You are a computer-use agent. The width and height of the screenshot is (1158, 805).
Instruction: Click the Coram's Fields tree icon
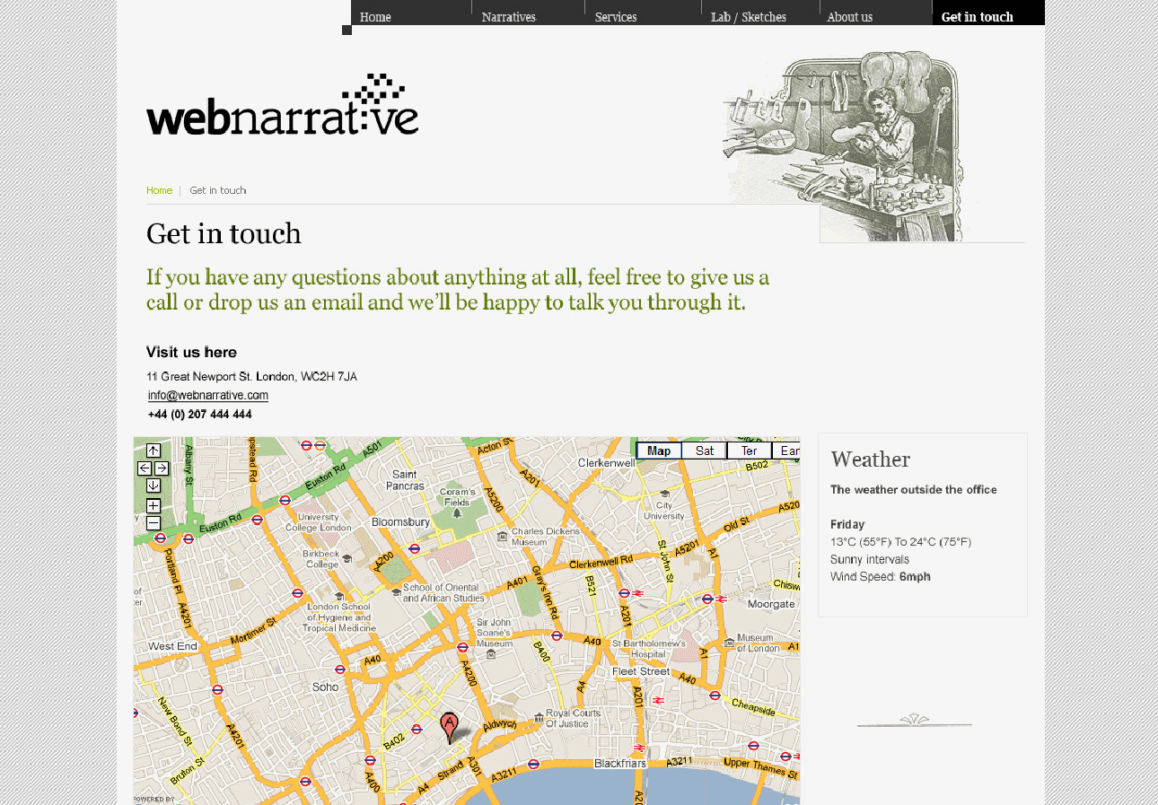(x=457, y=513)
